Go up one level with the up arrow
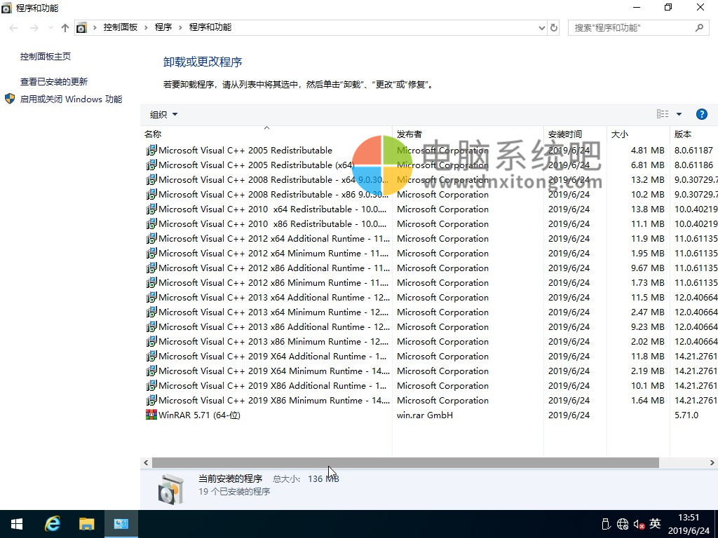This screenshot has width=718, height=538. point(65,28)
